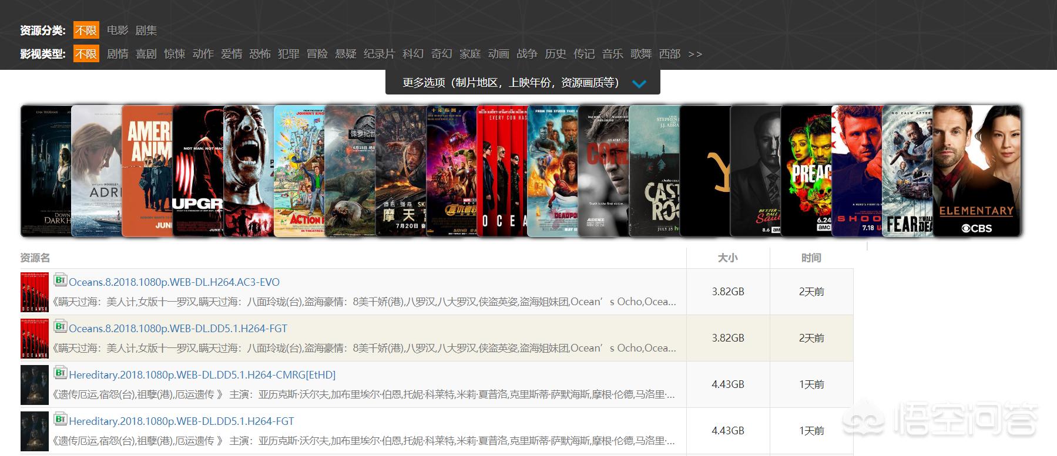This screenshot has width=1057, height=456.
Task: Pick the 西部 genre
Action: click(670, 54)
